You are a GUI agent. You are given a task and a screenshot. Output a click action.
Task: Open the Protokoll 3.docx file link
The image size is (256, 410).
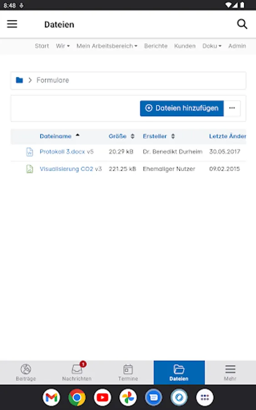click(62, 152)
